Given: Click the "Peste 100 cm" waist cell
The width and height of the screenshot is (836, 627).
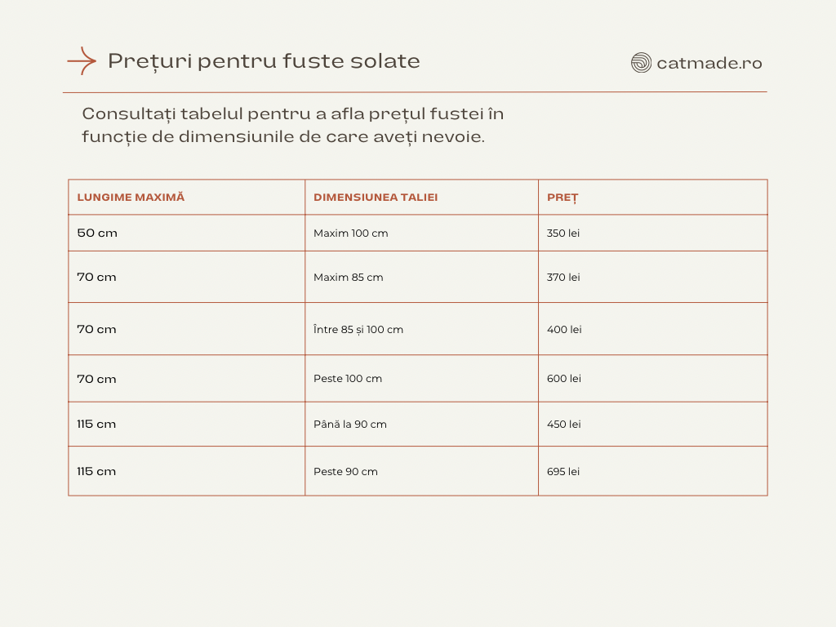Looking at the screenshot, I should point(348,379).
